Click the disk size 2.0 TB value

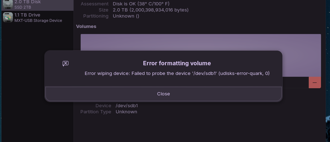coord(151,10)
